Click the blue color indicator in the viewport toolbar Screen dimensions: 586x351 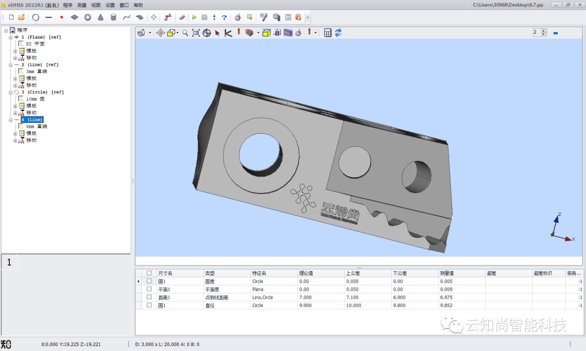coord(556,33)
